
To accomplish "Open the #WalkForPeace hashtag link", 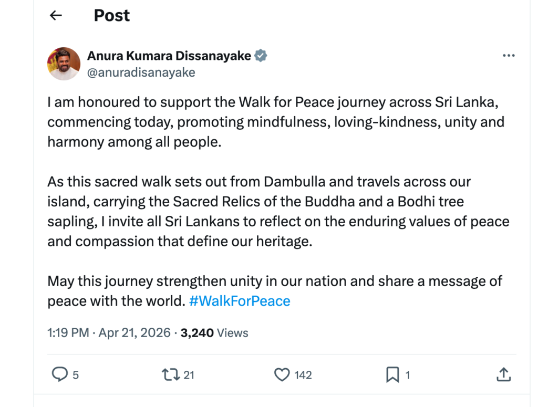I will [x=240, y=301].
